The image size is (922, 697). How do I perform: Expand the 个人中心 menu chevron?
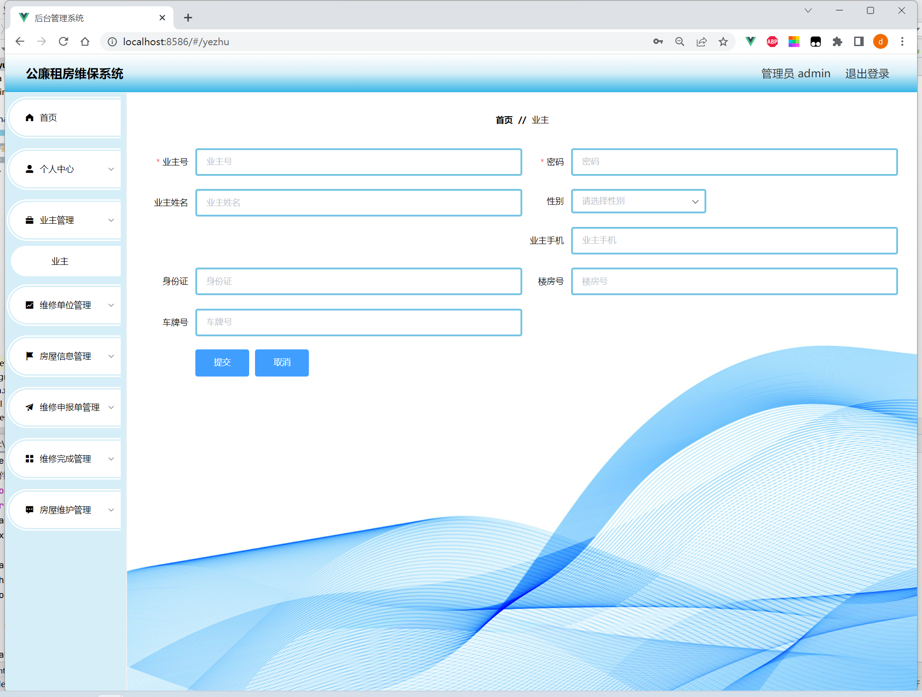[111, 169]
